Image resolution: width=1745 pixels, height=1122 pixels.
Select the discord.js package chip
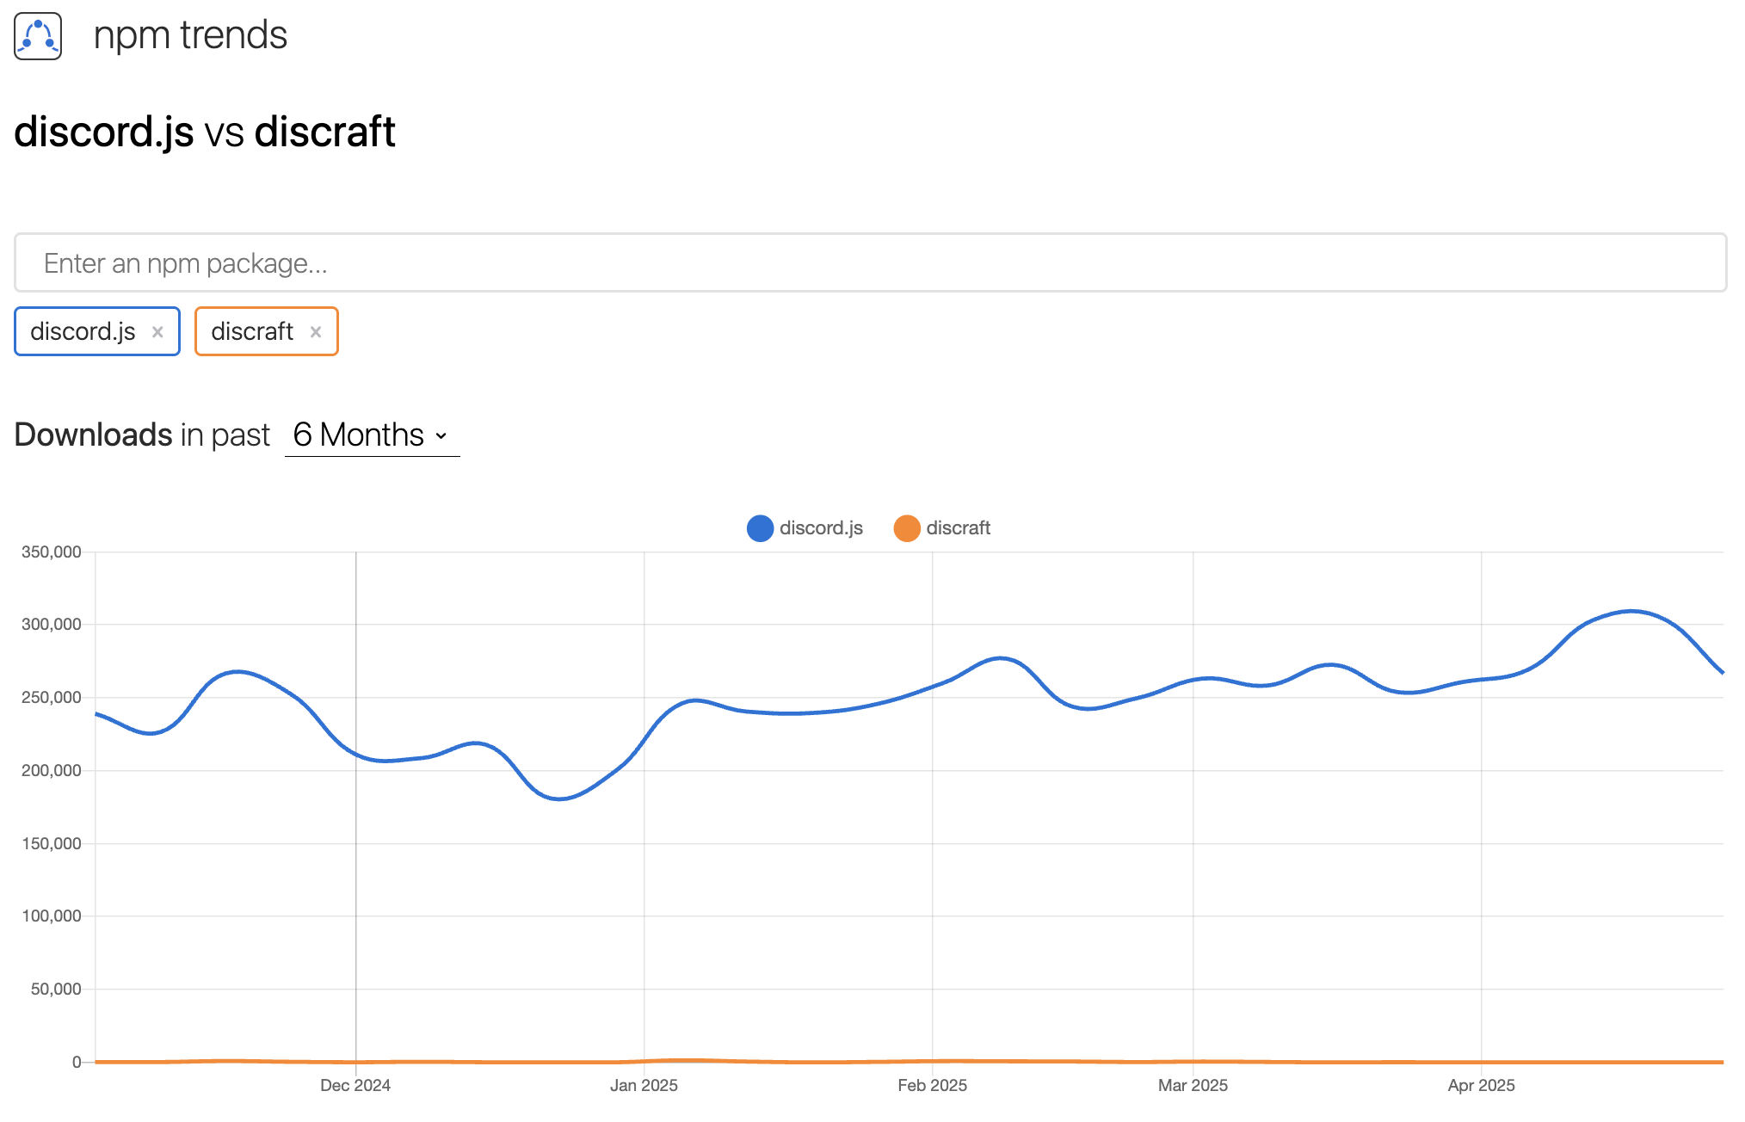click(x=83, y=332)
